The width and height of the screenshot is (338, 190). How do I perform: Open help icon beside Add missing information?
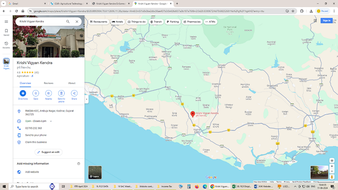pyautogui.click(x=79, y=163)
